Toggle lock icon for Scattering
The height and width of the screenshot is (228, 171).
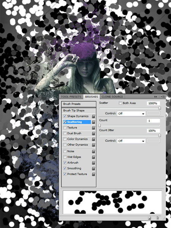(x=93, y=122)
